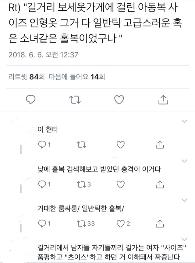Share the '이 현타' reply

coord(160,145)
